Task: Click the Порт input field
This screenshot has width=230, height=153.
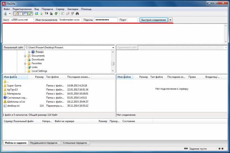Action: click(132, 20)
